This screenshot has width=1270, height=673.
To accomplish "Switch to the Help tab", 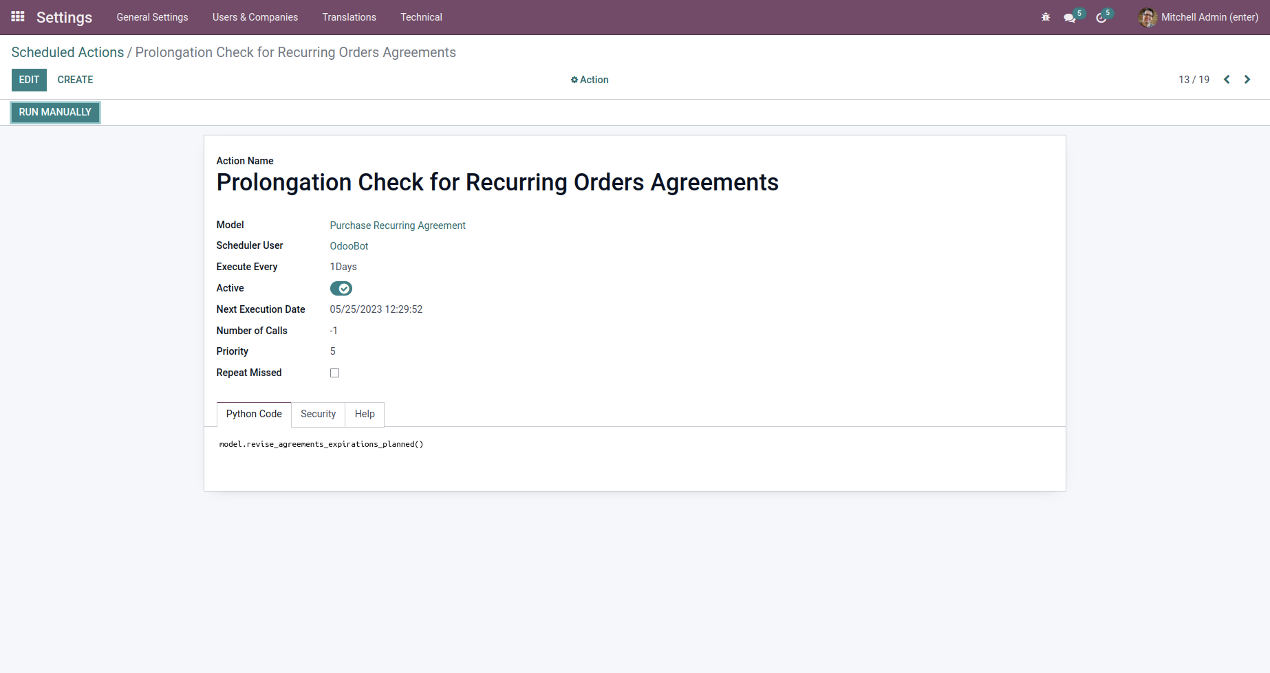I will [x=365, y=414].
